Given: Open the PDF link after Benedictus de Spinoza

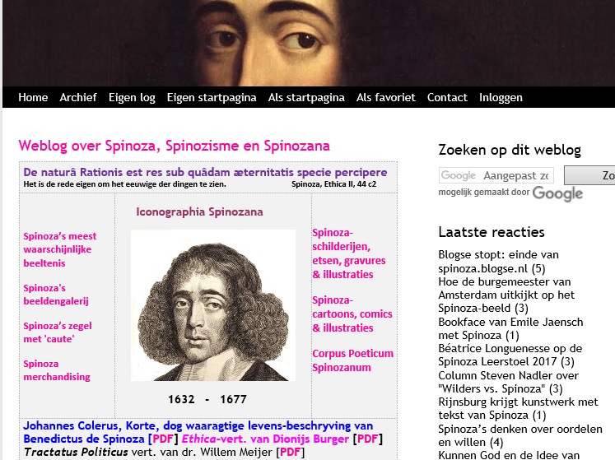Looking at the screenshot, I should tap(163, 439).
